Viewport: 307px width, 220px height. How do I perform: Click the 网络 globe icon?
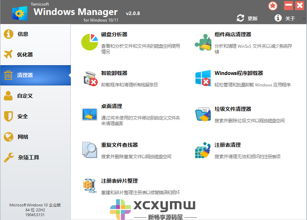point(8,137)
